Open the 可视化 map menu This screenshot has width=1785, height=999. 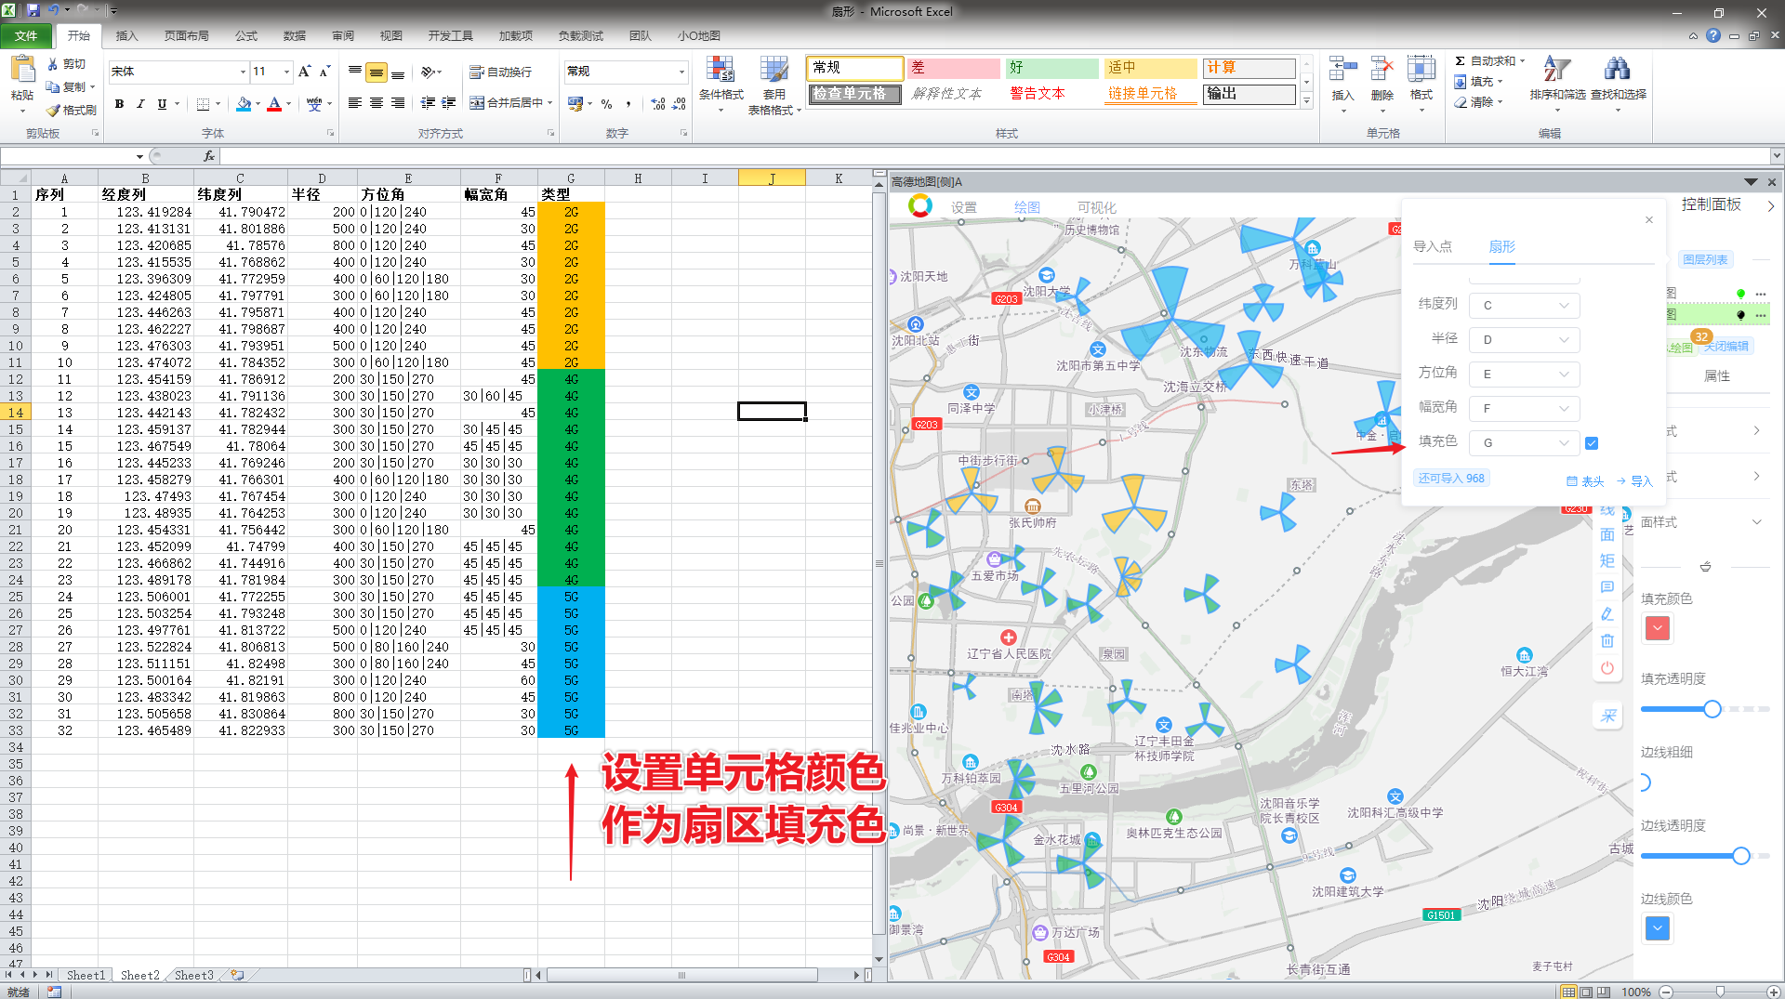pos(1097,207)
